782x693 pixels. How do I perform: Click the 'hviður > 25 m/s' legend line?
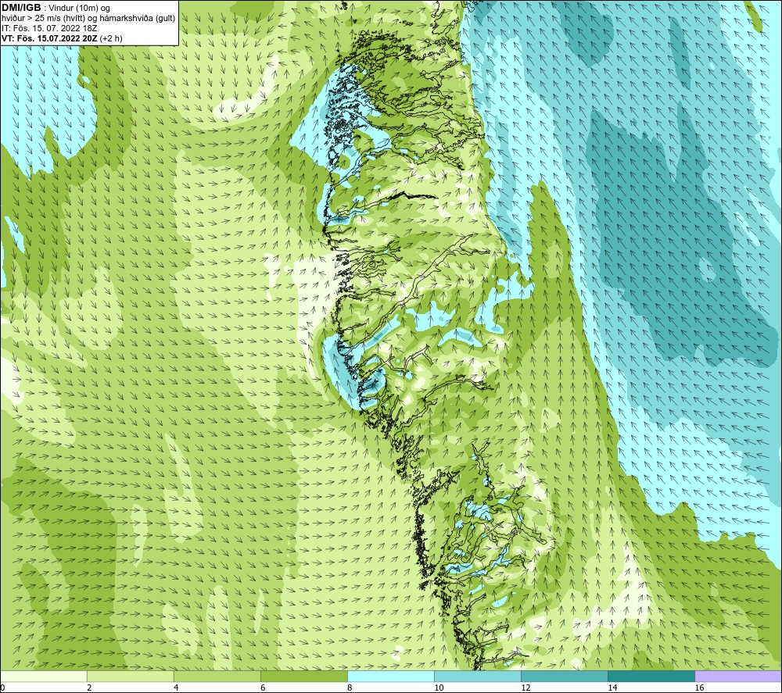tap(88, 18)
